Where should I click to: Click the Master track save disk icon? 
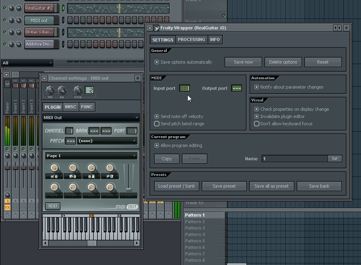point(7,215)
